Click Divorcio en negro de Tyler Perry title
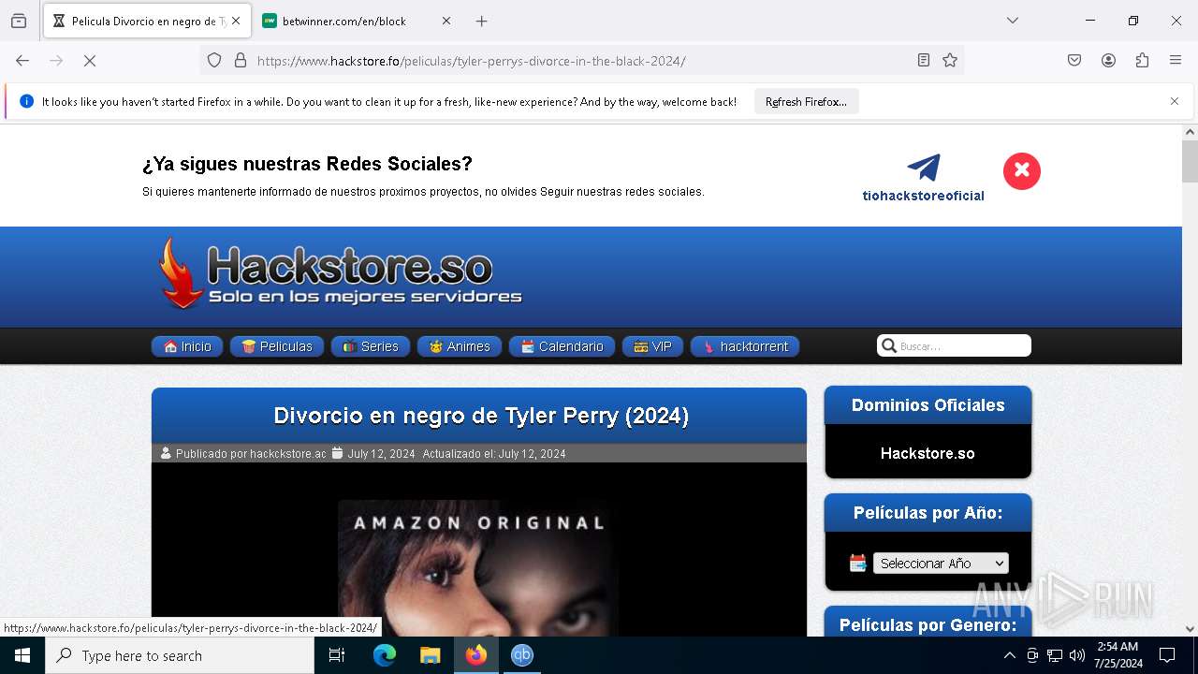Image resolution: width=1198 pixels, height=674 pixels. click(x=481, y=416)
